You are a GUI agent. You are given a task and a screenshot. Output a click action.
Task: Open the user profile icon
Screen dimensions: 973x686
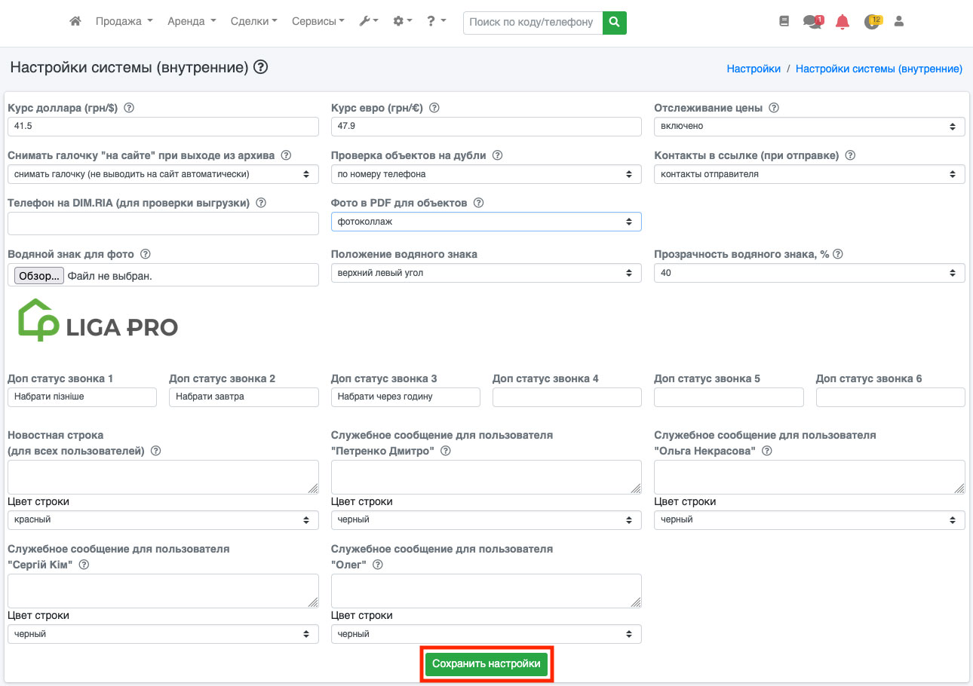point(898,22)
